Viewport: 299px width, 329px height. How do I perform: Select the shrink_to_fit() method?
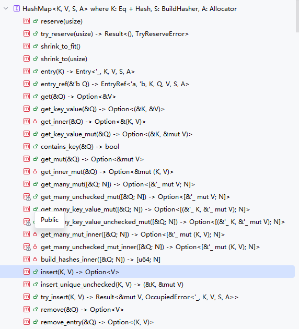coord(61,46)
